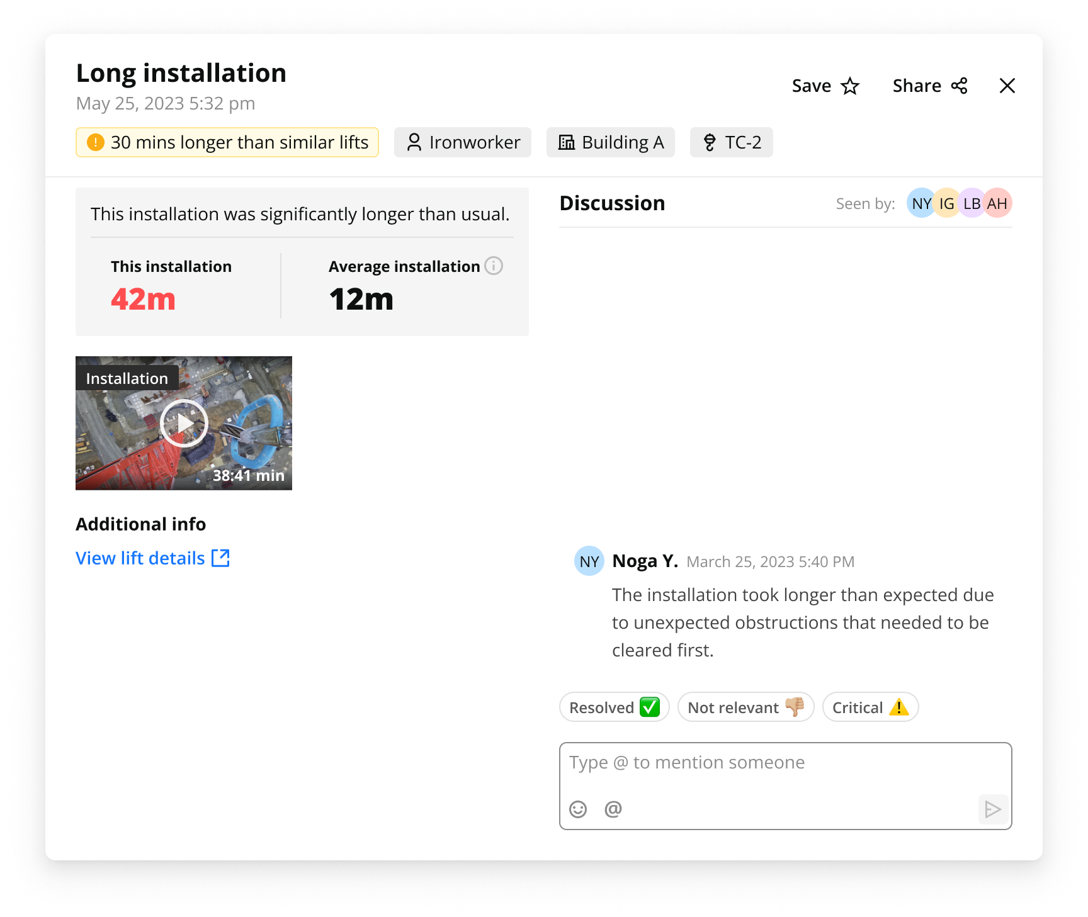Click the info icon beside Average installation
This screenshot has height=917, width=1088.
tap(494, 266)
